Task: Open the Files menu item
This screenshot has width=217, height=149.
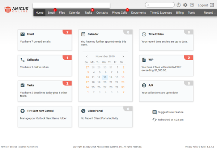Action: [x=62, y=13]
